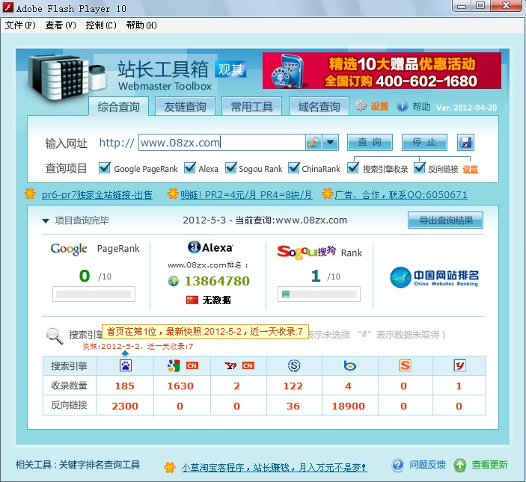Collapse the 项目查询完毕 triangle
526x482 pixels.
(x=46, y=220)
